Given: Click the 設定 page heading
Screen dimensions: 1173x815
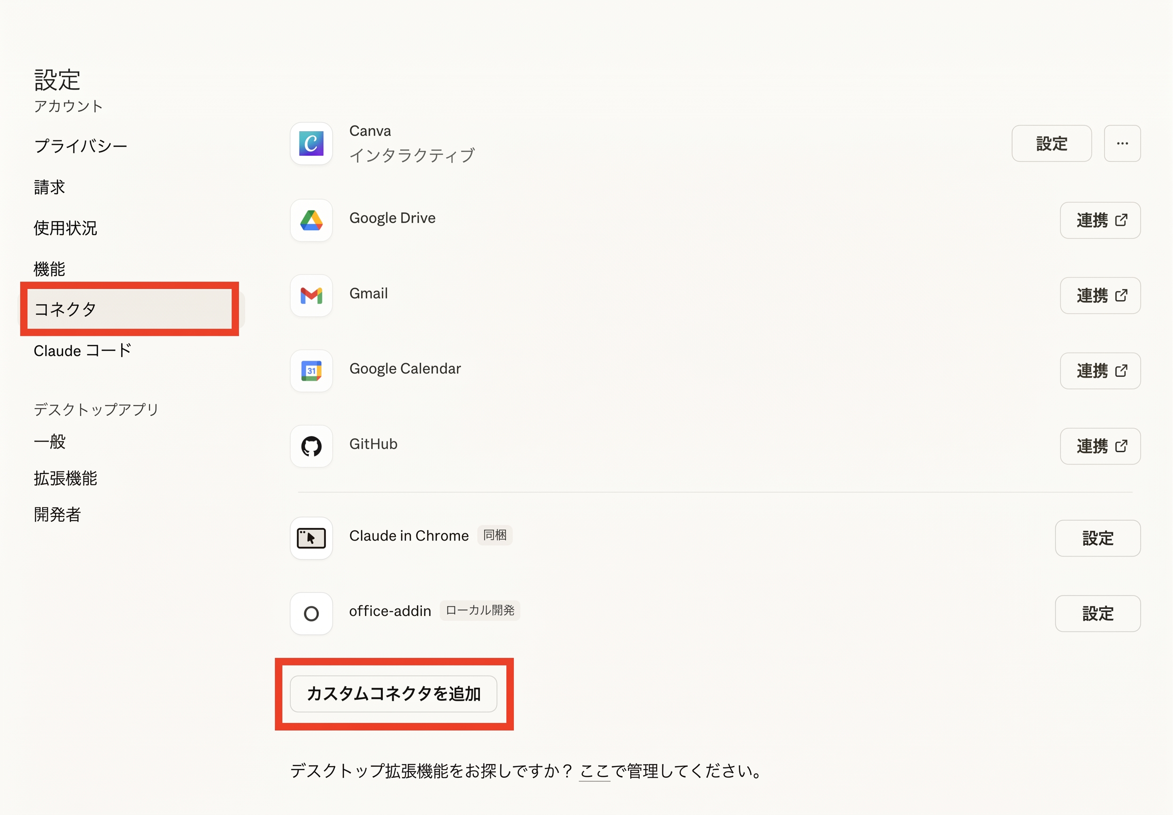Looking at the screenshot, I should 57,80.
